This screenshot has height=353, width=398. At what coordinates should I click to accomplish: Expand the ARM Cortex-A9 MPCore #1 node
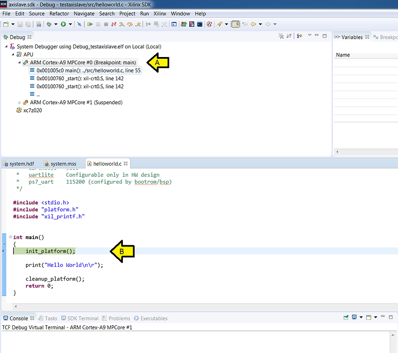(19, 102)
